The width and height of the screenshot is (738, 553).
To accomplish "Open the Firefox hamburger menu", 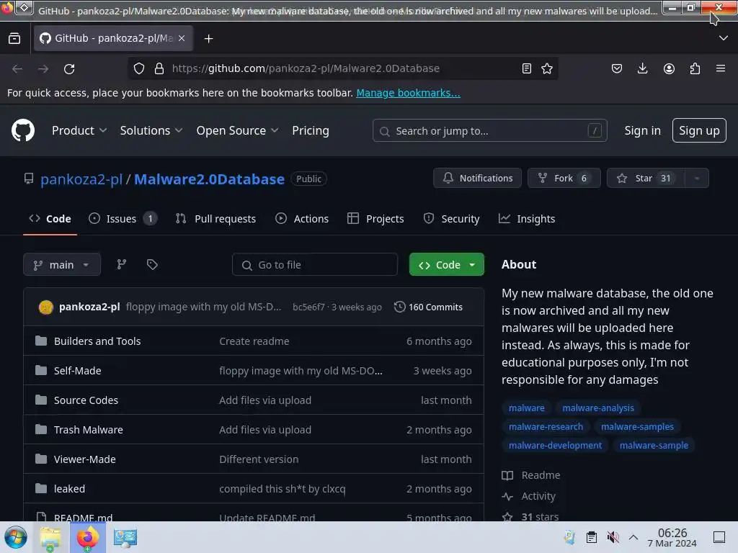I will (721, 68).
